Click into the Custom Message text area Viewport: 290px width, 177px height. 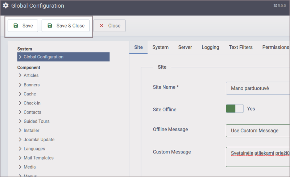click(258, 157)
